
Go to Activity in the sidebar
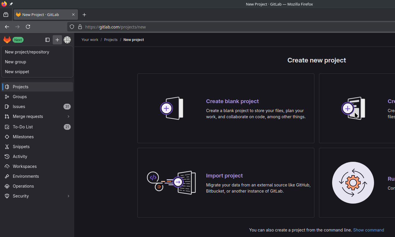click(x=20, y=157)
